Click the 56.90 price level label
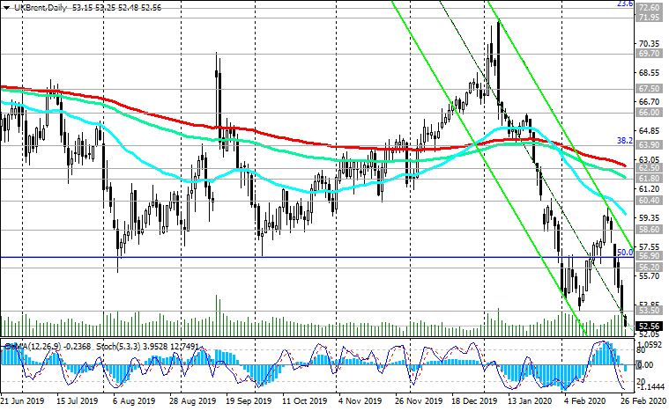The width and height of the screenshot is (669, 411). (x=649, y=256)
